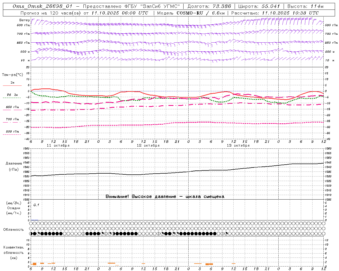
Task: Click the (мм/1ч.) units label
Action: (14, 213)
